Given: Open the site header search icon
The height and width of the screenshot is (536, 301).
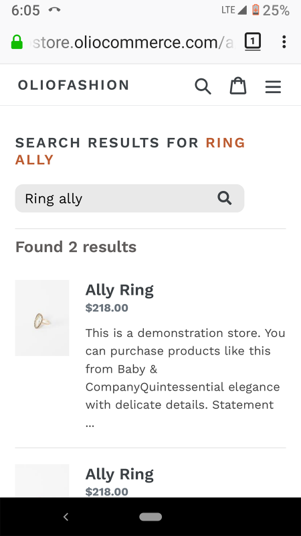Looking at the screenshot, I should (203, 86).
